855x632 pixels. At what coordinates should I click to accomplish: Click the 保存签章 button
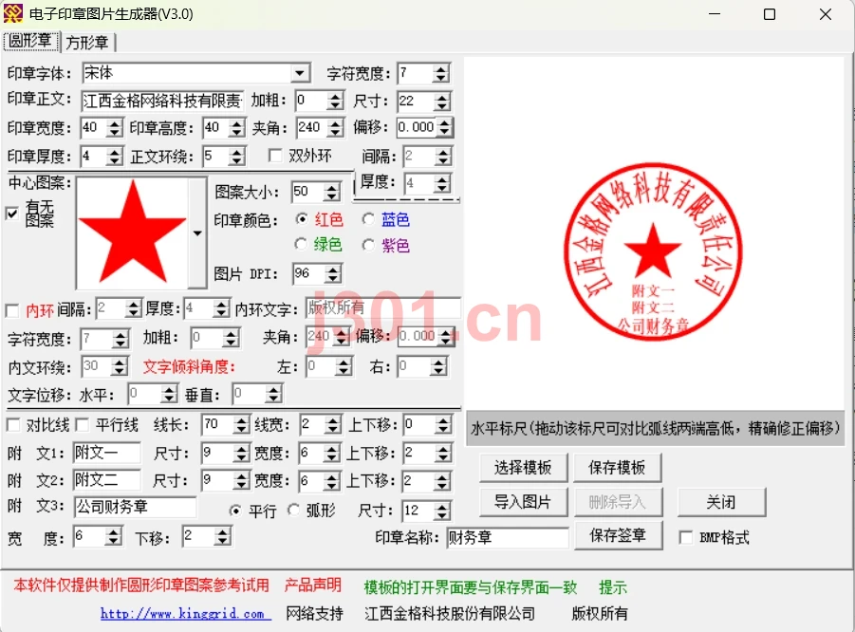tap(618, 535)
